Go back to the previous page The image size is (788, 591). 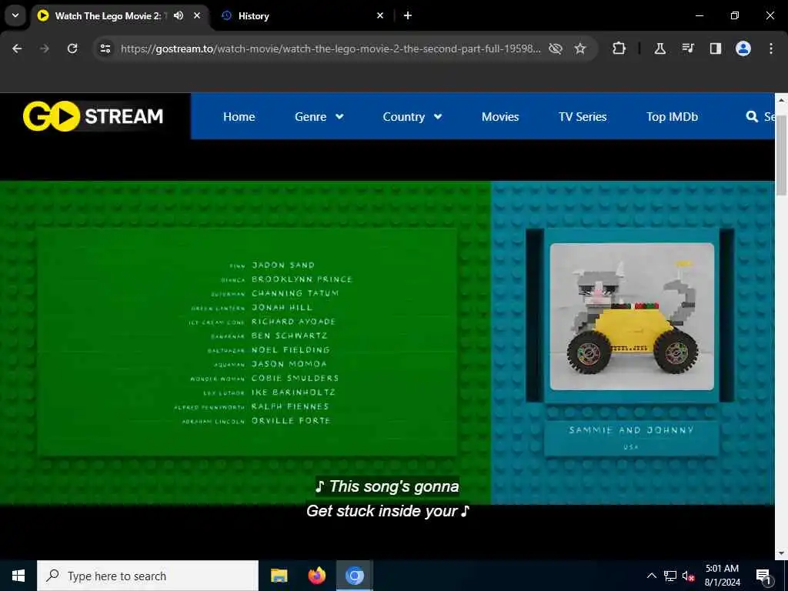[x=17, y=48]
